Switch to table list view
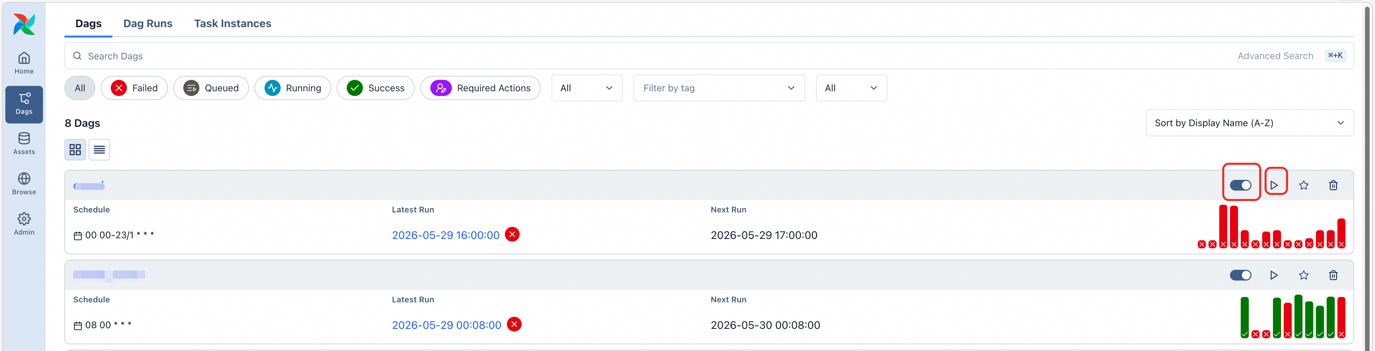The image size is (1375, 351). click(99, 150)
